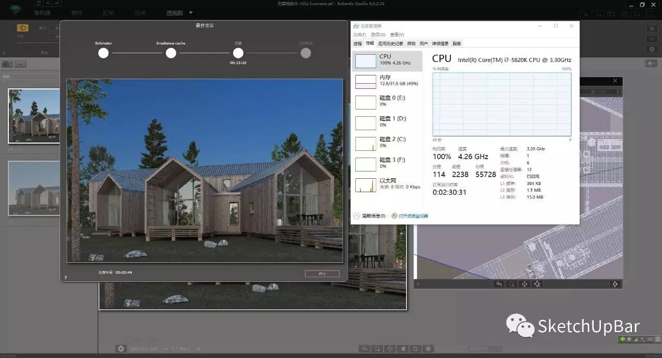Image resolution: width=662 pixels, height=358 pixels.
Task: Collapse Task Manager with 简略信息(D)
Action: pyautogui.click(x=370, y=216)
